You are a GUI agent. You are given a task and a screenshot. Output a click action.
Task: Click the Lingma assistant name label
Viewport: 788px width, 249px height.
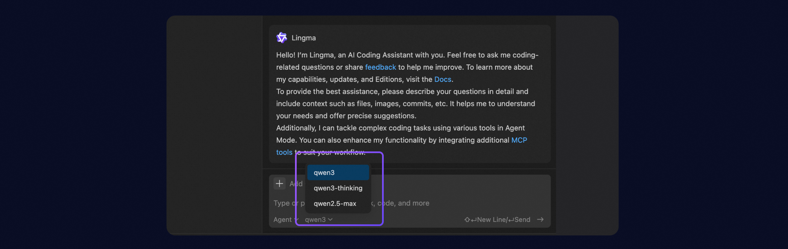coord(304,38)
